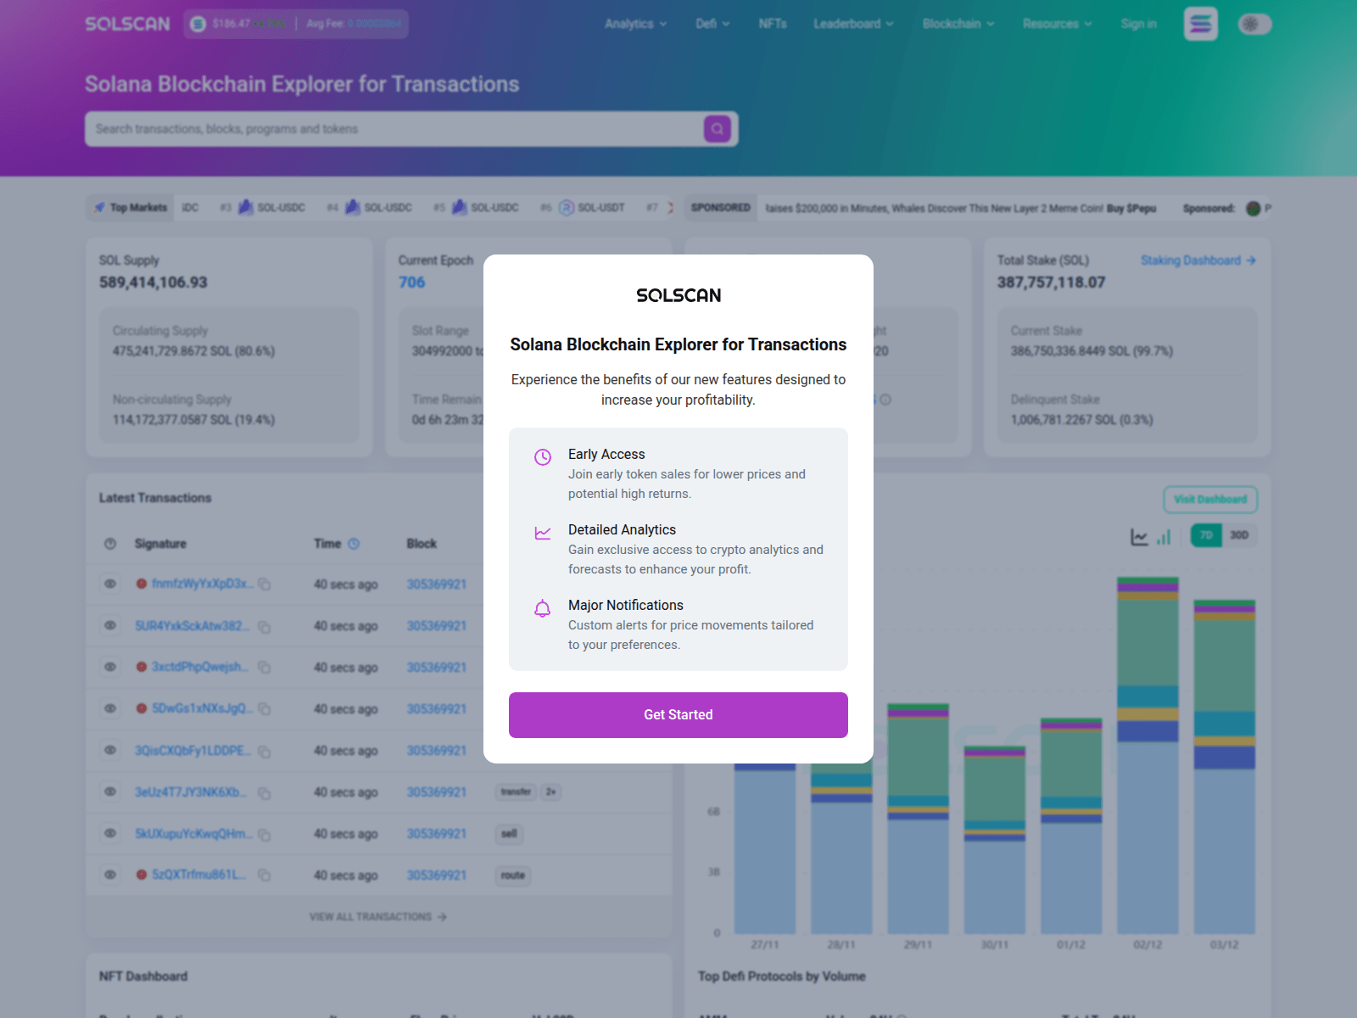Preview transaction 3xctdPhpQwejsh with eye icon
The height and width of the screenshot is (1018, 1357).
click(110, 667)
